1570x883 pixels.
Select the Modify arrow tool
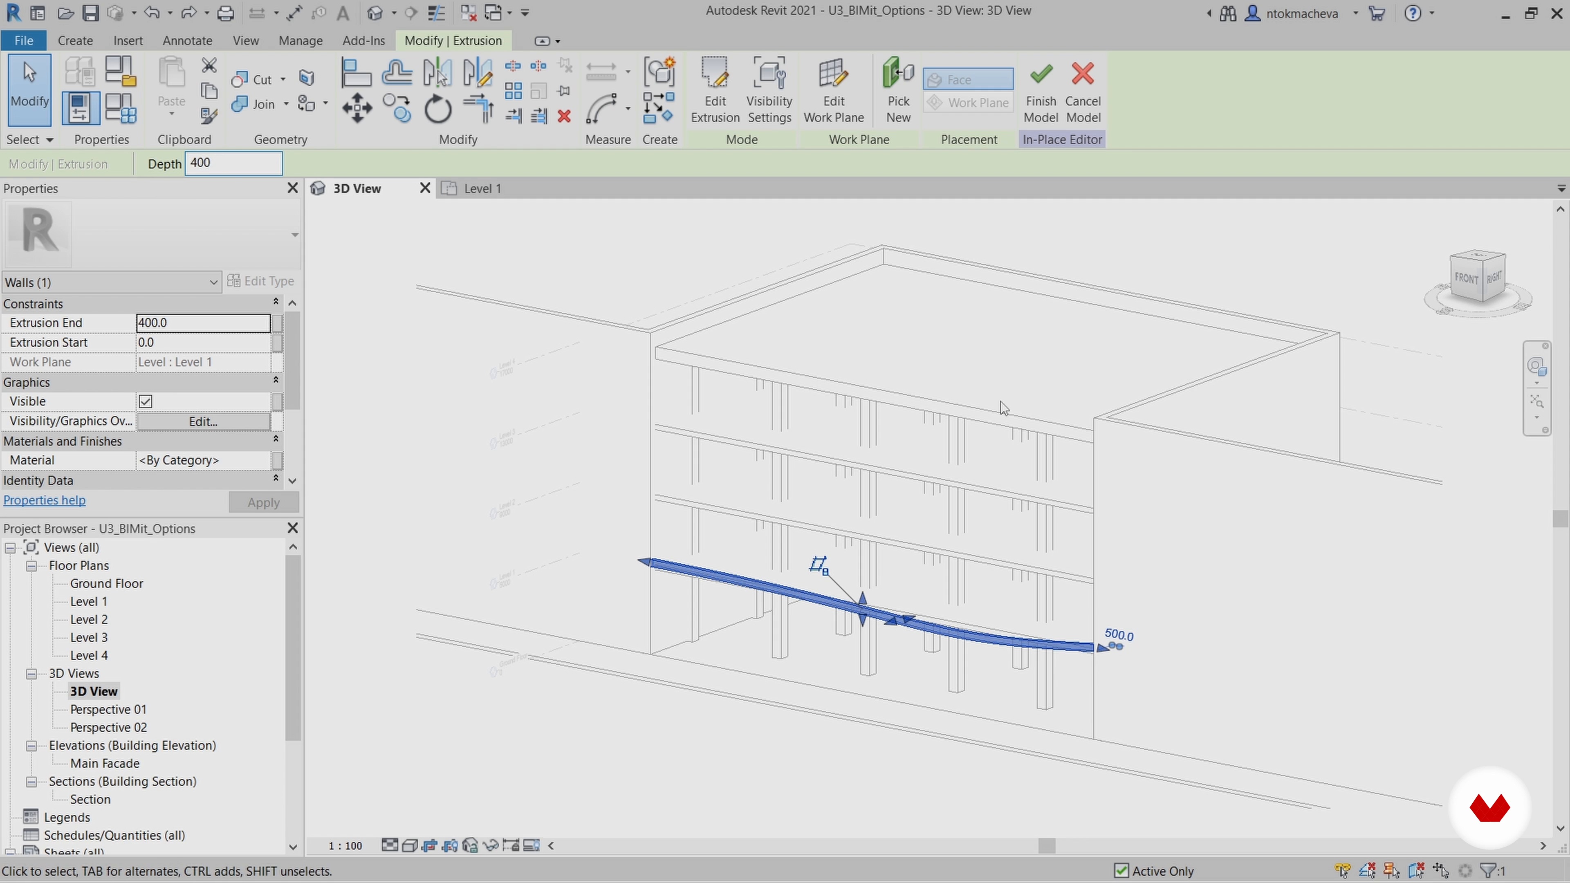(x=29, y=90)
